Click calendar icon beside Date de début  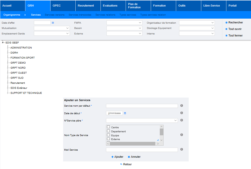(x=125, y=113)
